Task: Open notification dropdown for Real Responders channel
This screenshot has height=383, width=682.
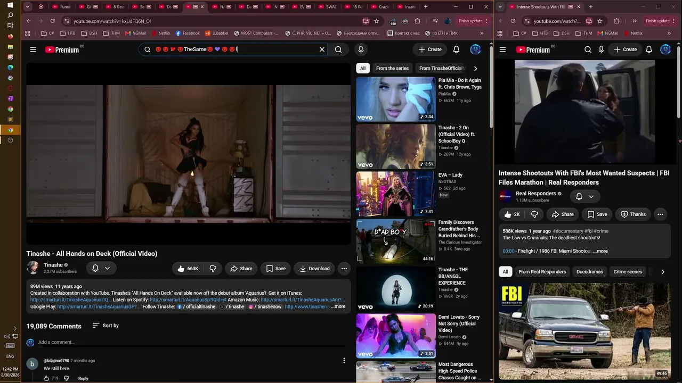Action: (584, 196)
